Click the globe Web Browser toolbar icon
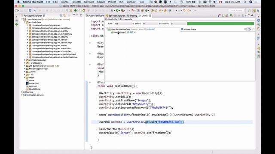The height and width of the screenshot is (154, 275). [x=170, y=10]
